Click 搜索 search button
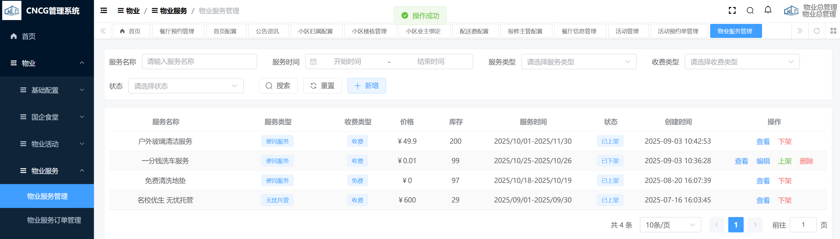The height and width of the screenshot is (239, 840). 278,86
